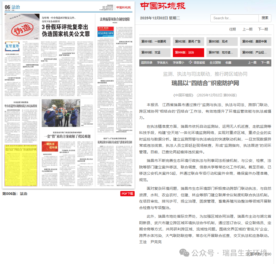276x264 pixels.
Task: Click the photo of workers in newspaper page
Action: tap(61, 113)
